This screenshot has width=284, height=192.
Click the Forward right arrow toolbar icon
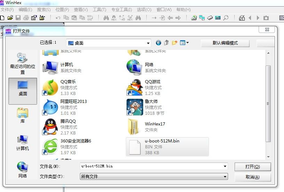click(x=178, y=18)
